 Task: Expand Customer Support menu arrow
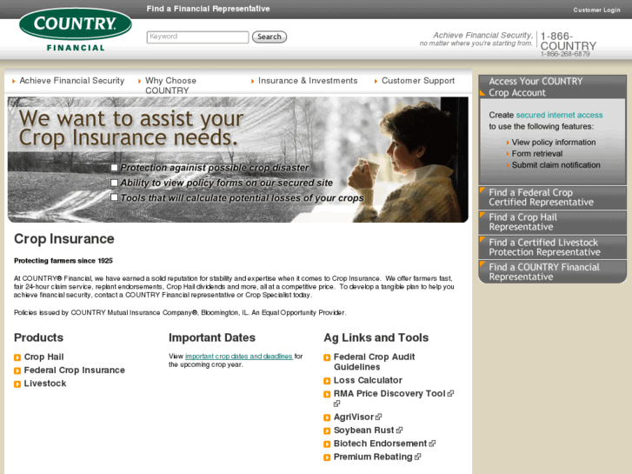click(x=376, y=81)
